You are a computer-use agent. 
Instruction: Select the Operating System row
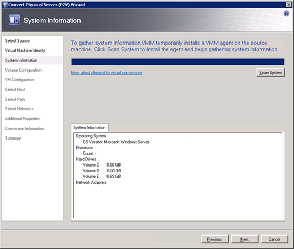[x=91, y=136]
